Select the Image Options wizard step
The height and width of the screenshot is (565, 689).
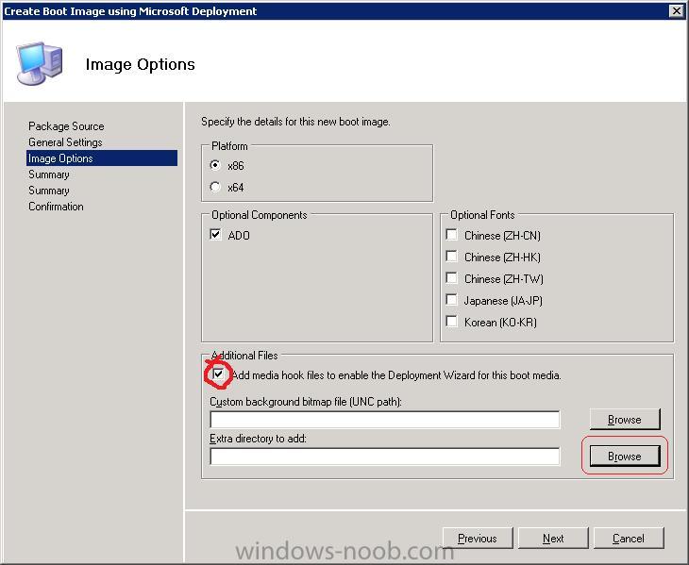click(102, 158)
